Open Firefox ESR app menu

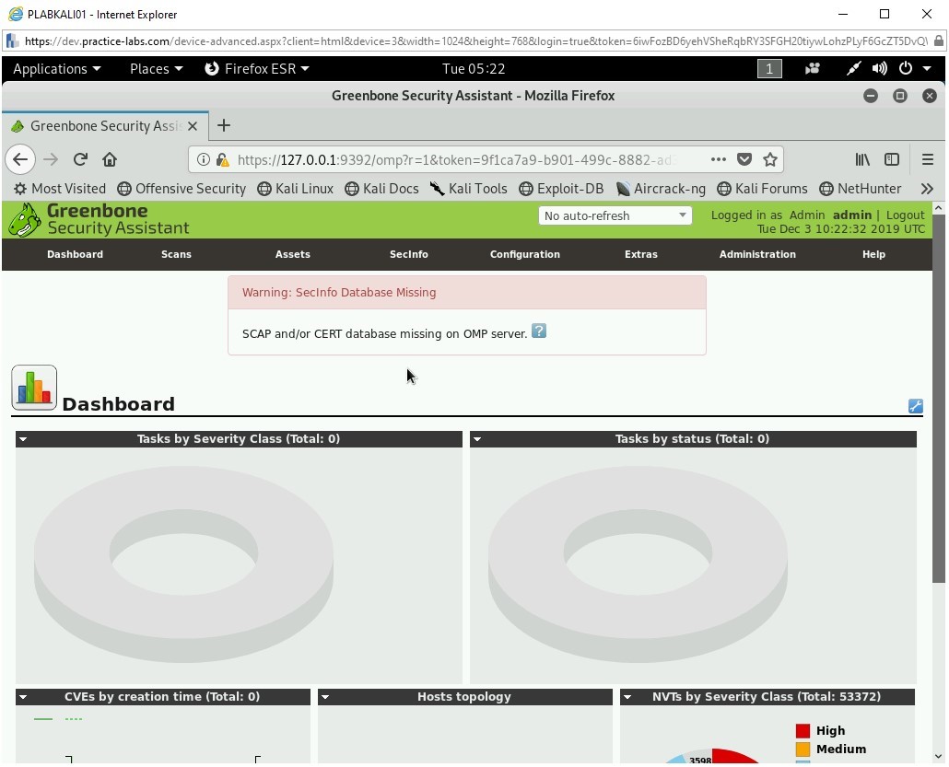(257, 69)
